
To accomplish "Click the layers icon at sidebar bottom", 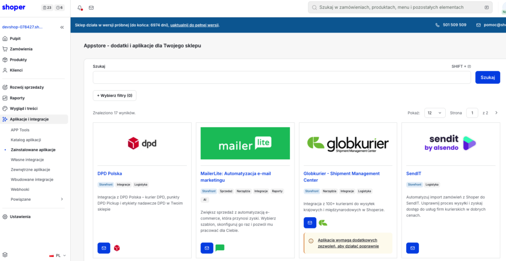I will point(5,255).
